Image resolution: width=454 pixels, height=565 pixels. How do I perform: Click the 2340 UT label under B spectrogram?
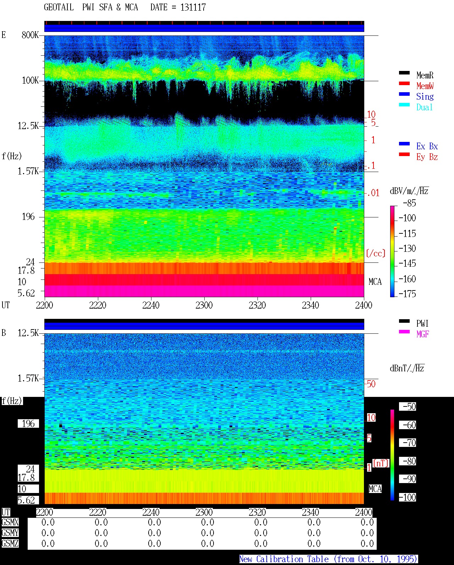click(310, 512)
